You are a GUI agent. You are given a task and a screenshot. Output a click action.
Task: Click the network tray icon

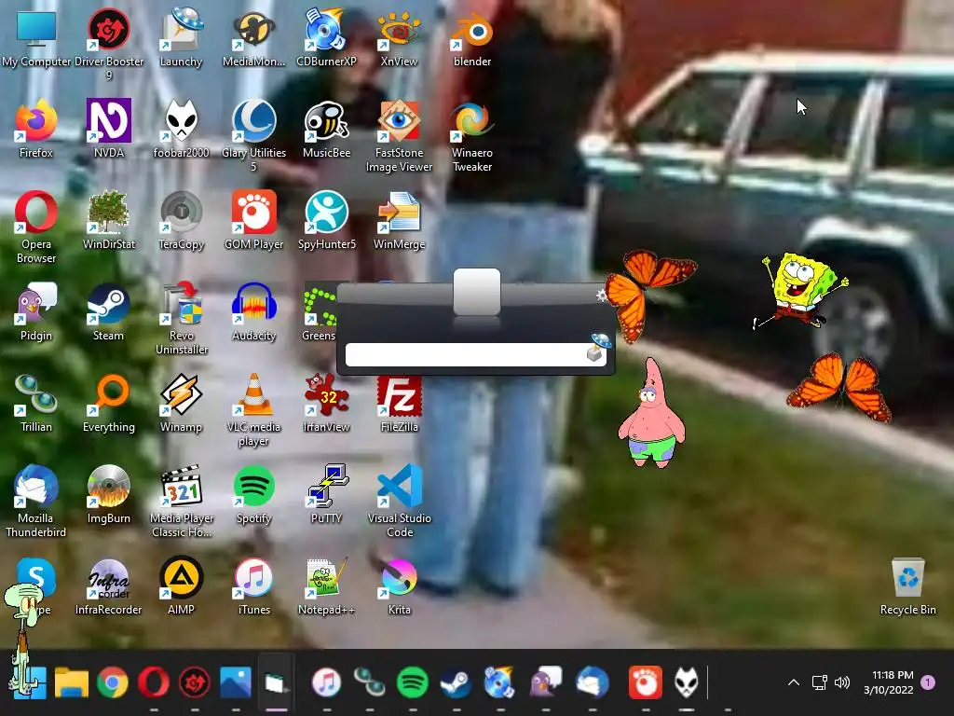point(820,682)
